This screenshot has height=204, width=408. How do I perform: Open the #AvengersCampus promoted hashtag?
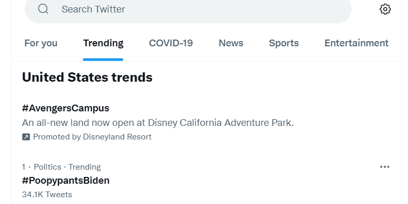[x=66, y=108]
